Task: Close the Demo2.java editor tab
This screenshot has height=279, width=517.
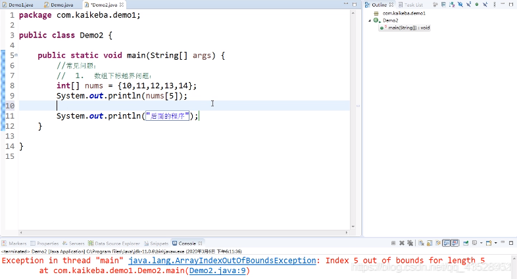Action: [x=122, y=5]
